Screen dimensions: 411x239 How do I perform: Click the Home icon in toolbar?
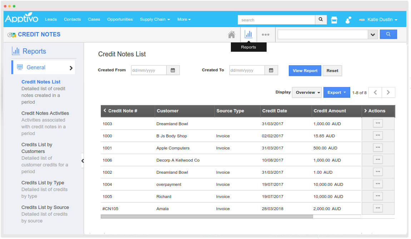(232, 35)
